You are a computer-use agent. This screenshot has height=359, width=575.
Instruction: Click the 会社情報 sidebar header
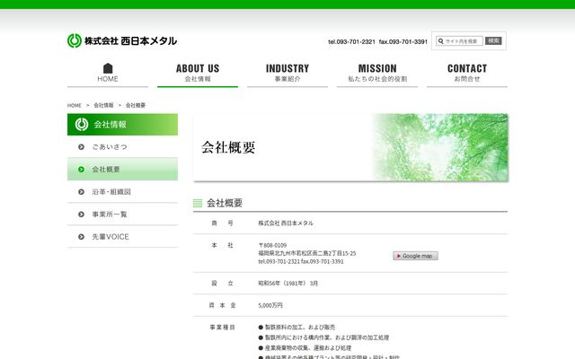(122, 125)
